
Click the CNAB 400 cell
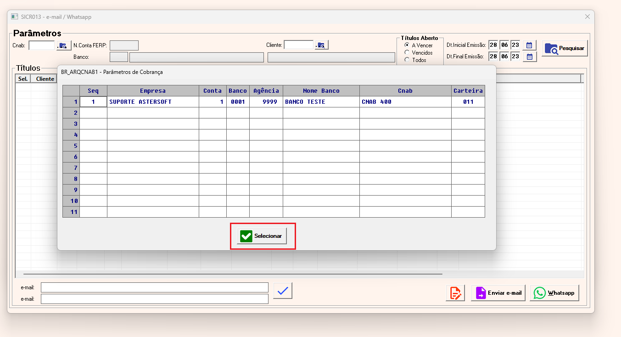click(405, 102)
